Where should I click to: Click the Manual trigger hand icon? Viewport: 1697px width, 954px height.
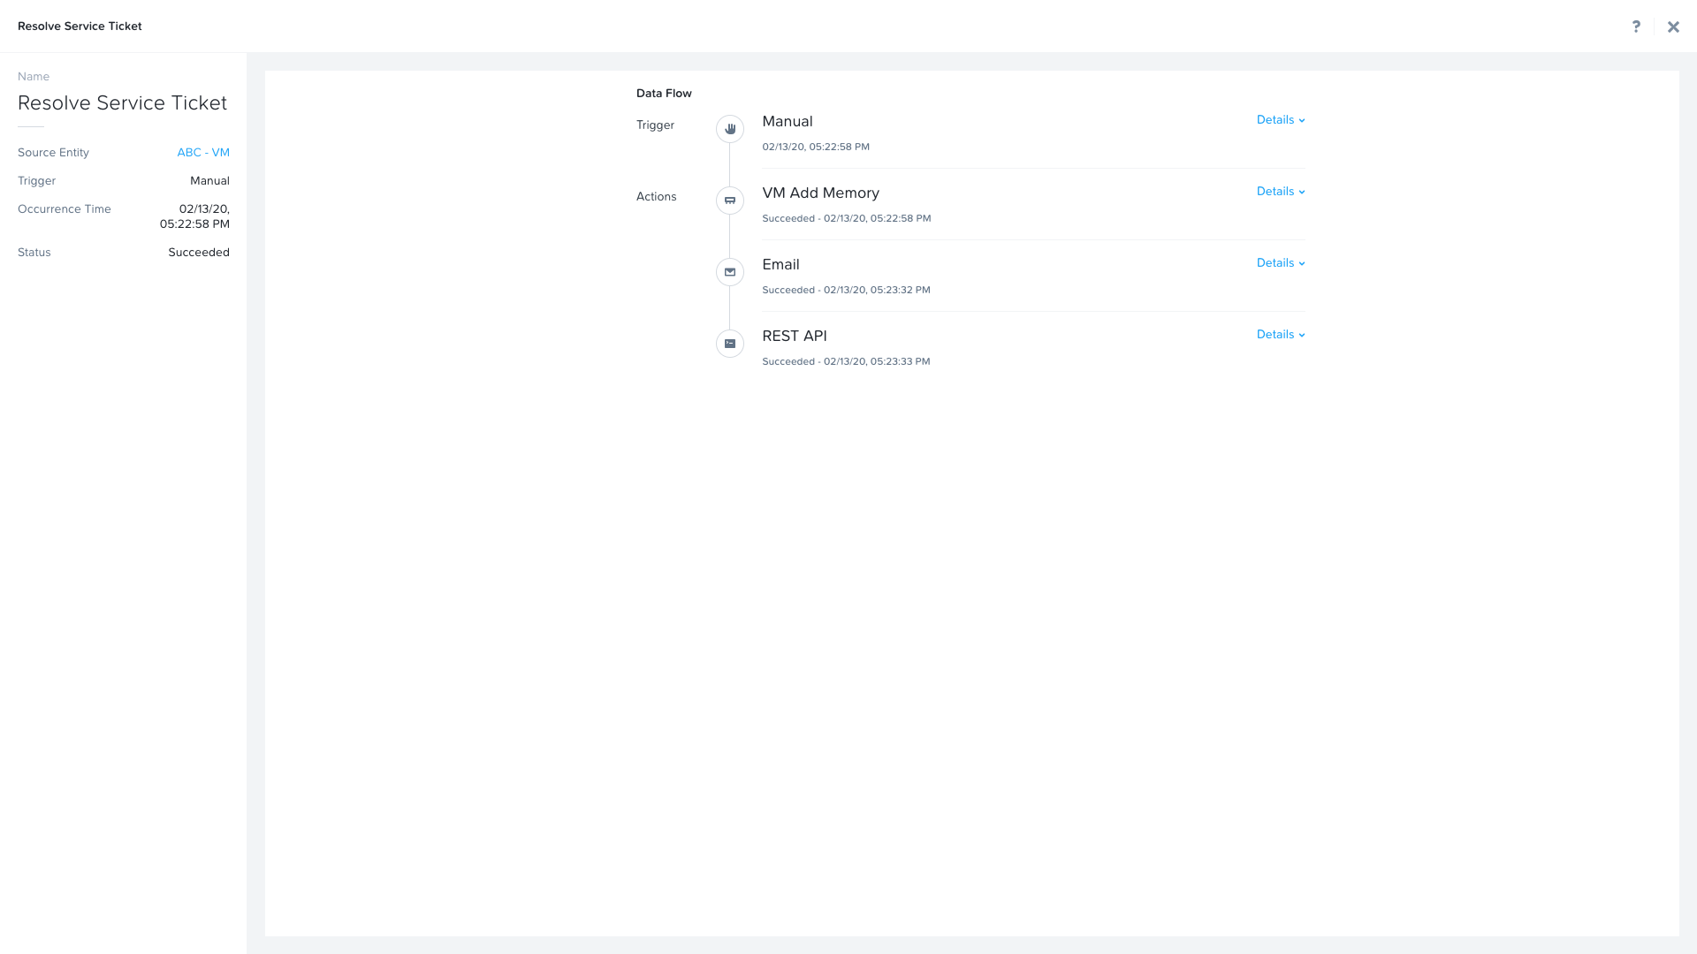(730, 129)
